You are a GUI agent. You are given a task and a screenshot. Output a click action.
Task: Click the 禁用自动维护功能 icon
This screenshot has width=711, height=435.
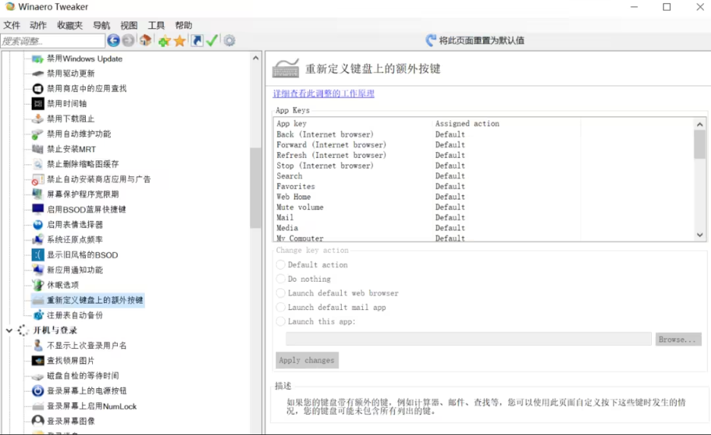(x=38, y=134)
